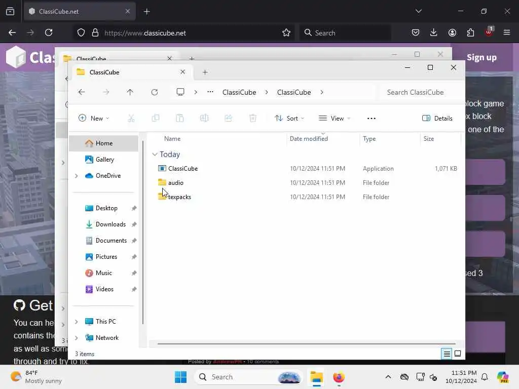
Task: Click the Paste toolbar icon
Action: coord(180,118)
